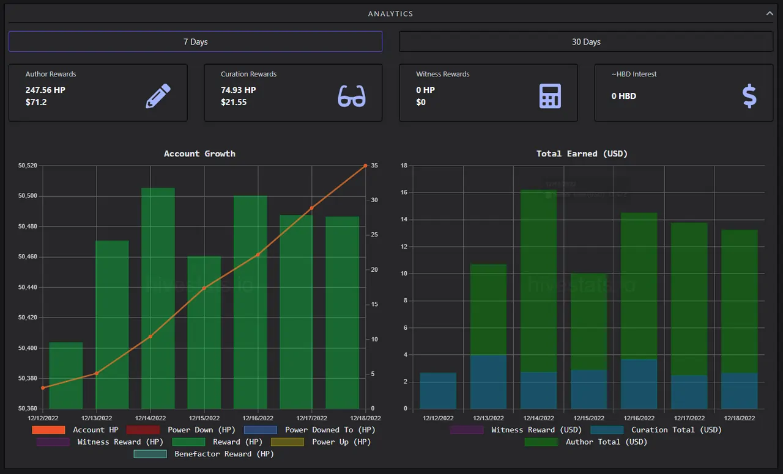Switch to the 30 Days tab
This screenshot has width=783, height=474.
[x=586, y=42]
